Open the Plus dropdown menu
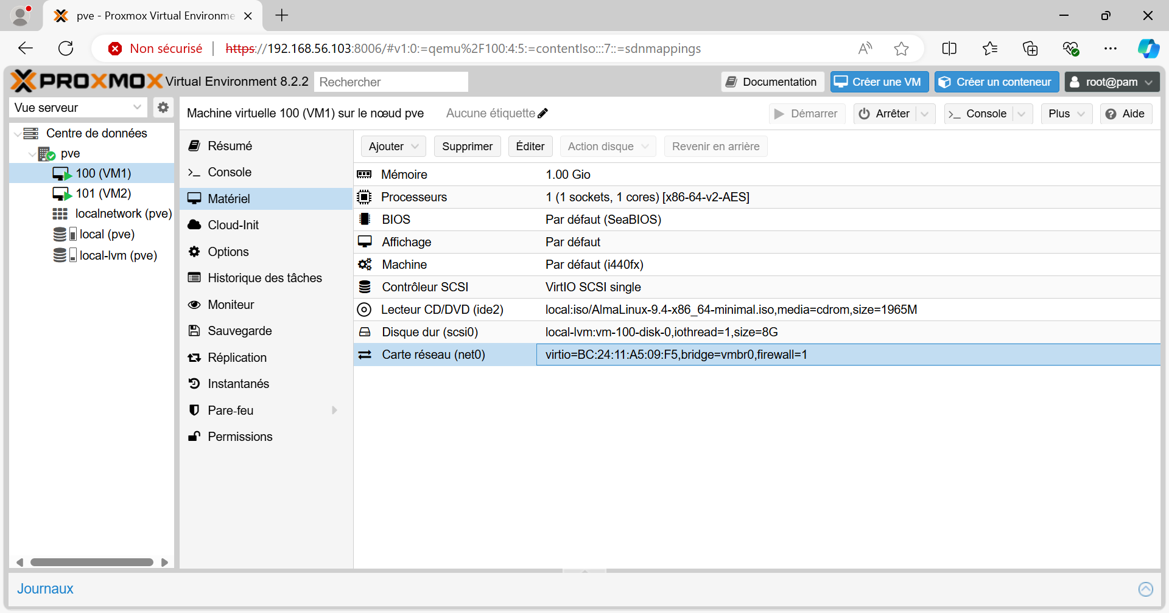Viewport: 1169px width, 613px height. click(x=1067, y=114)
